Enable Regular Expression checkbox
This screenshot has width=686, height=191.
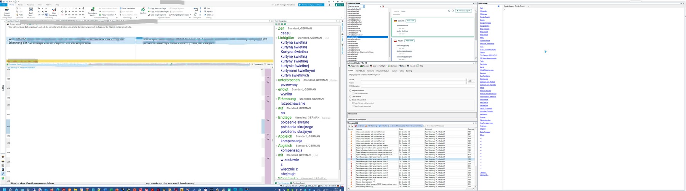(x=350, y=91)
